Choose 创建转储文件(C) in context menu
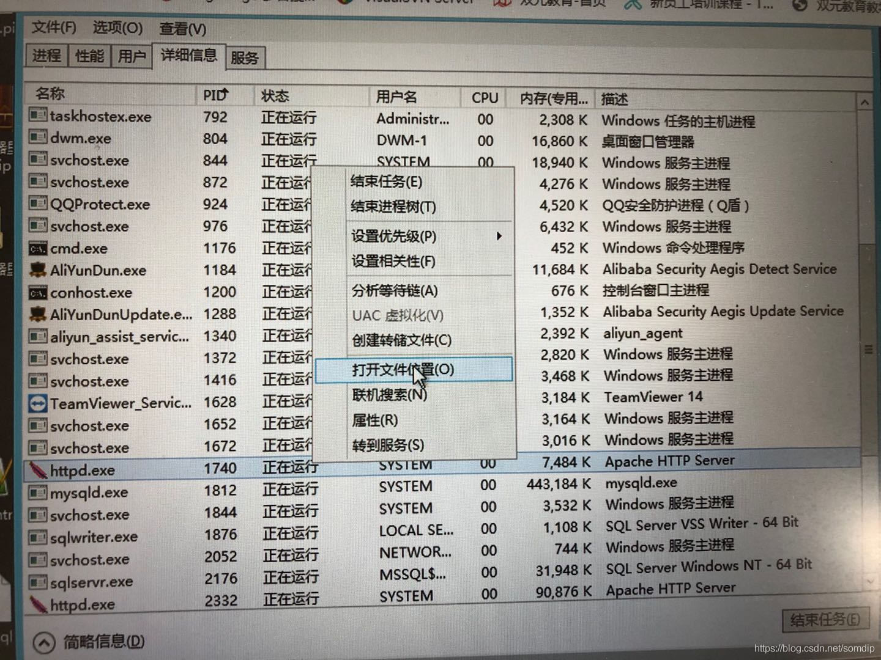 pos(414,340)
